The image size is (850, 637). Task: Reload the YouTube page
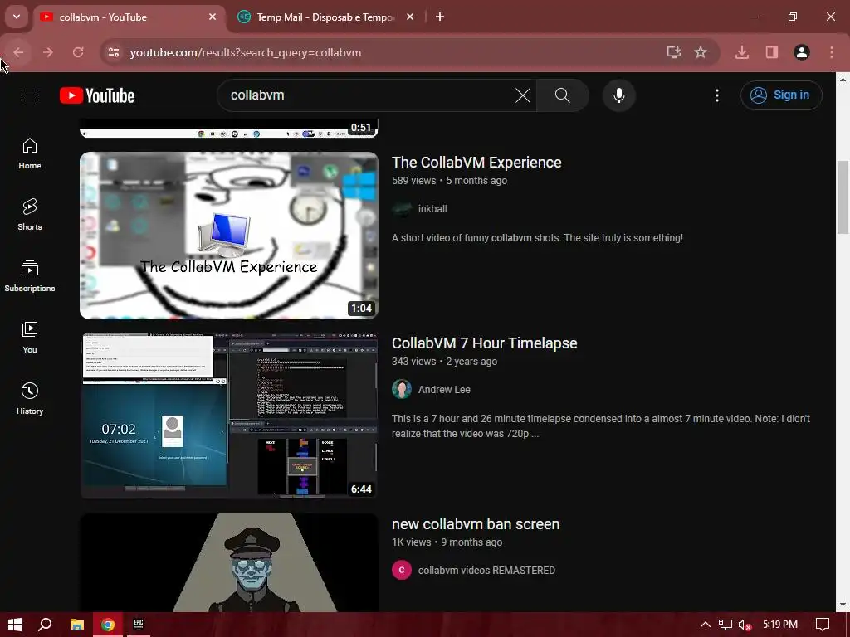[x=78, y=52]
